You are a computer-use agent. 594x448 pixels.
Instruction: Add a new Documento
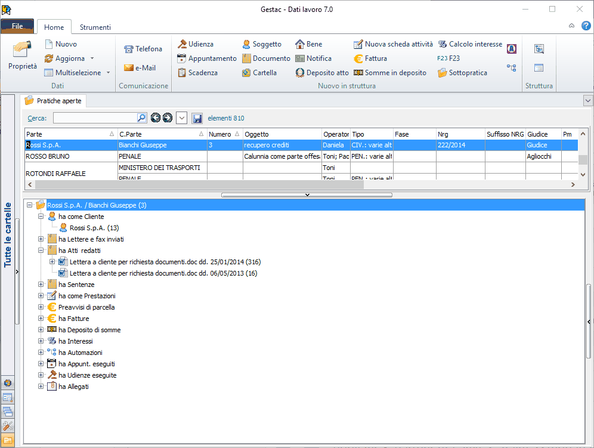[266, 58]
